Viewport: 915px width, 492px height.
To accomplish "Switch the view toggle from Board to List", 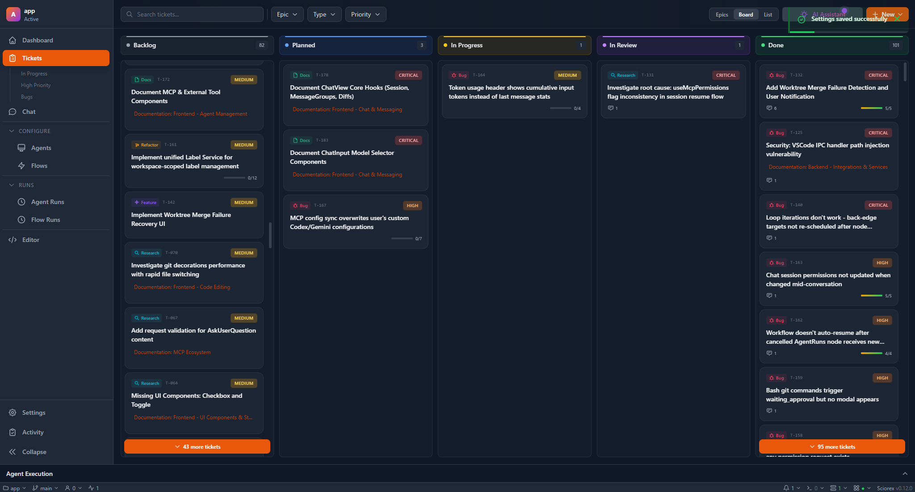I will coord(768,14).
